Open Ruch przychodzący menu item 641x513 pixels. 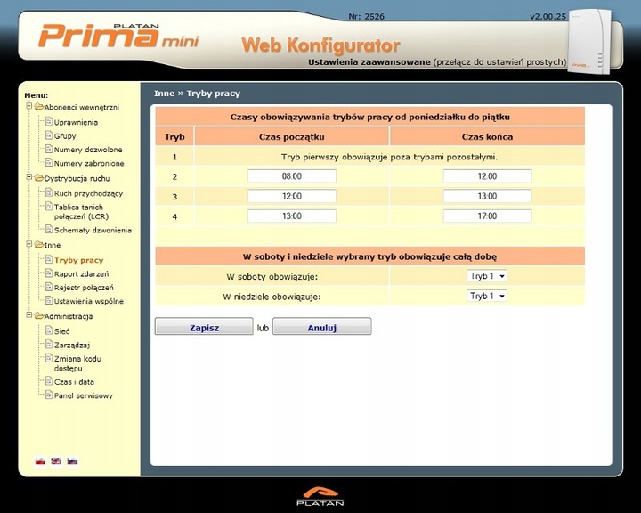coord(88,193)
